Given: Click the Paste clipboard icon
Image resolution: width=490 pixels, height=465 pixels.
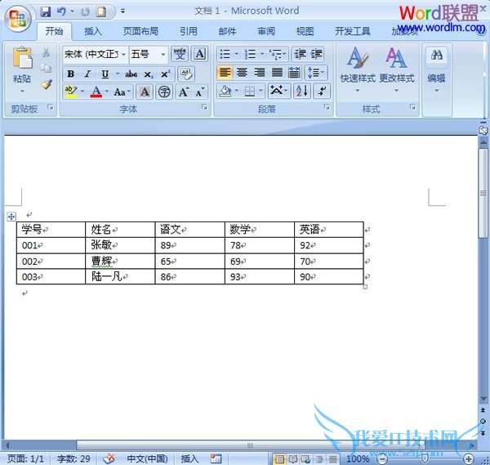Looking at the screenshot, I should [x=22, y=58].
